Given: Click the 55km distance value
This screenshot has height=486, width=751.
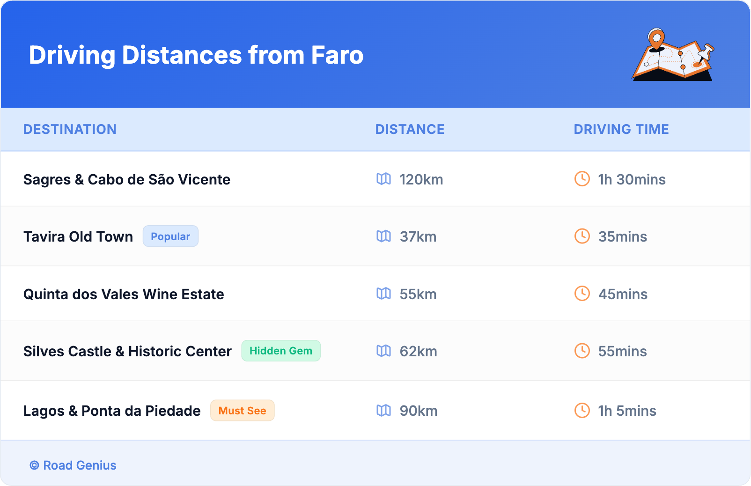Looking at the screenshot, I should (x=418, y=294).
